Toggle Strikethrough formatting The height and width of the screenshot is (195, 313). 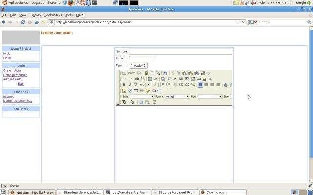pos(142,85)
